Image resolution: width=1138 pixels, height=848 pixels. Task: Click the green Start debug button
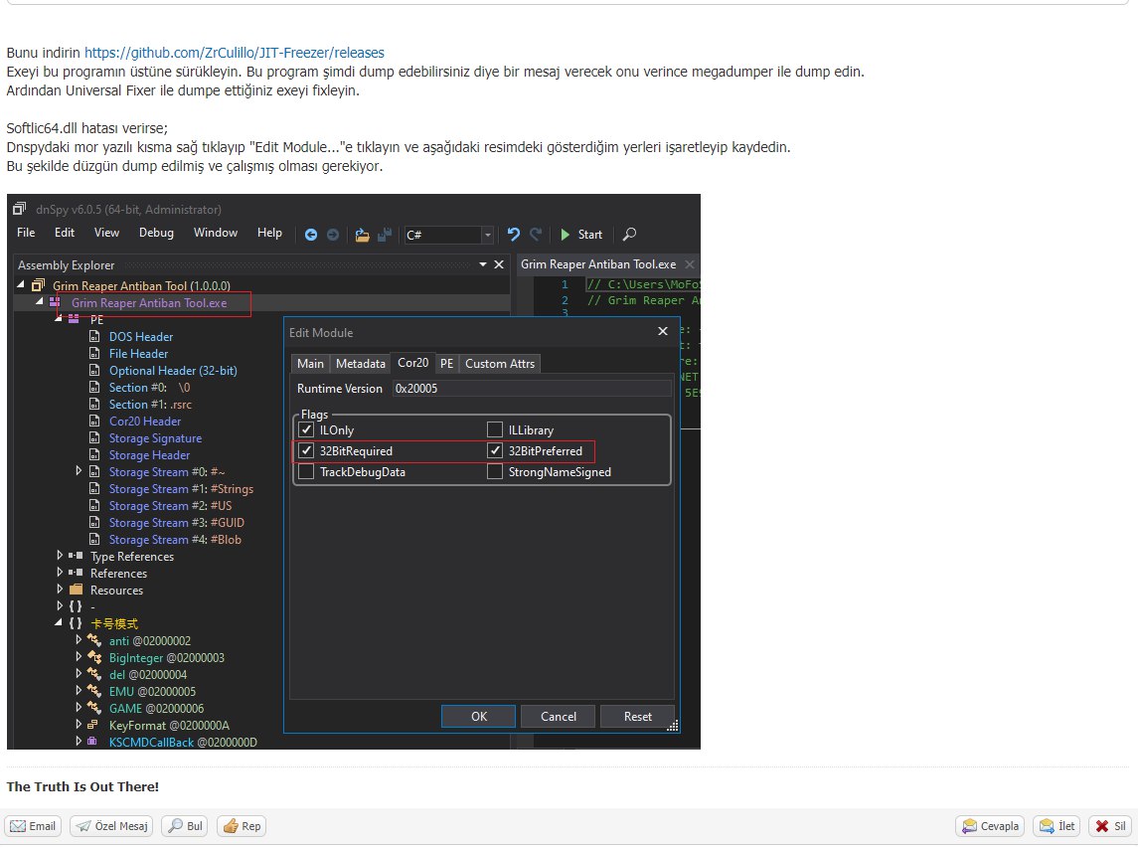(581, 235)
